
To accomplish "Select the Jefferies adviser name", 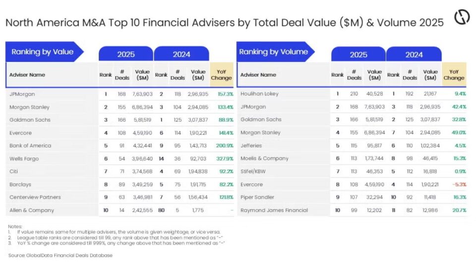I will coord(251,145).
